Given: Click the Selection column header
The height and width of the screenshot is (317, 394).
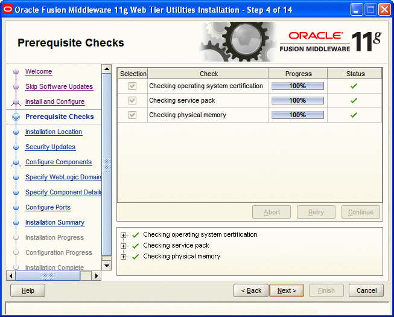Looking at the screenshot, I should pyautogui.click(x=133, y=74).
